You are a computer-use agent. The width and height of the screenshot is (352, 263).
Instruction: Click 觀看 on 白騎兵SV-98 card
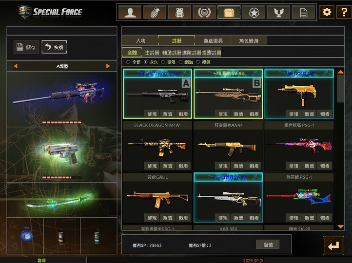pos(254,218)
